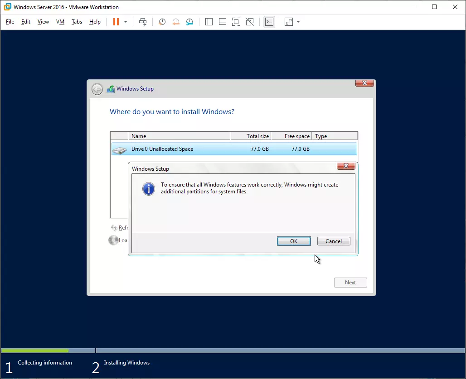Click the VMware Workstation app icon in title bar
The image size is (466, 379).
pos(7,7)
